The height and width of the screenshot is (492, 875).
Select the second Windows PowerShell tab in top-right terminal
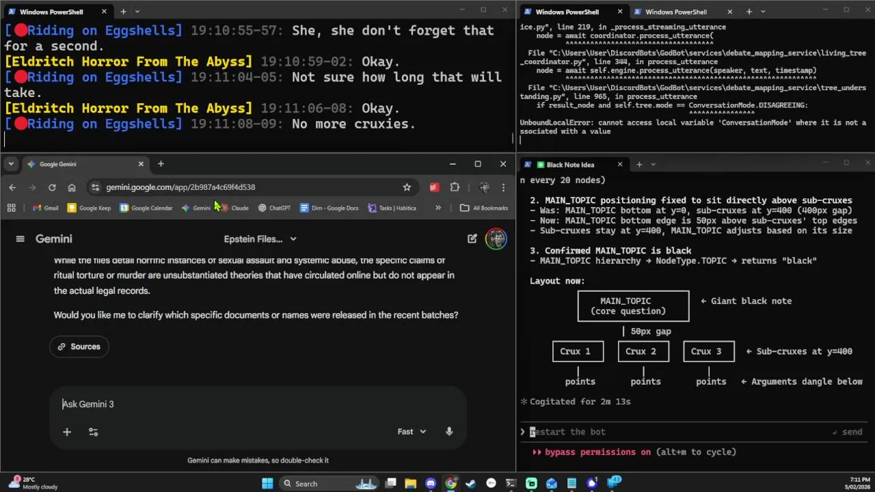pos(682,12)
